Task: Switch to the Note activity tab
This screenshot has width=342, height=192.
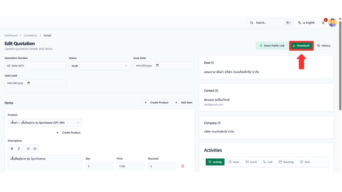Action: pyautogui.click(x=234, y=162)
